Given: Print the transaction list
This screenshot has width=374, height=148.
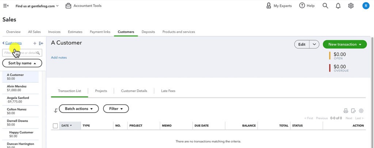Looking at the screenshot, I should 346,111.
